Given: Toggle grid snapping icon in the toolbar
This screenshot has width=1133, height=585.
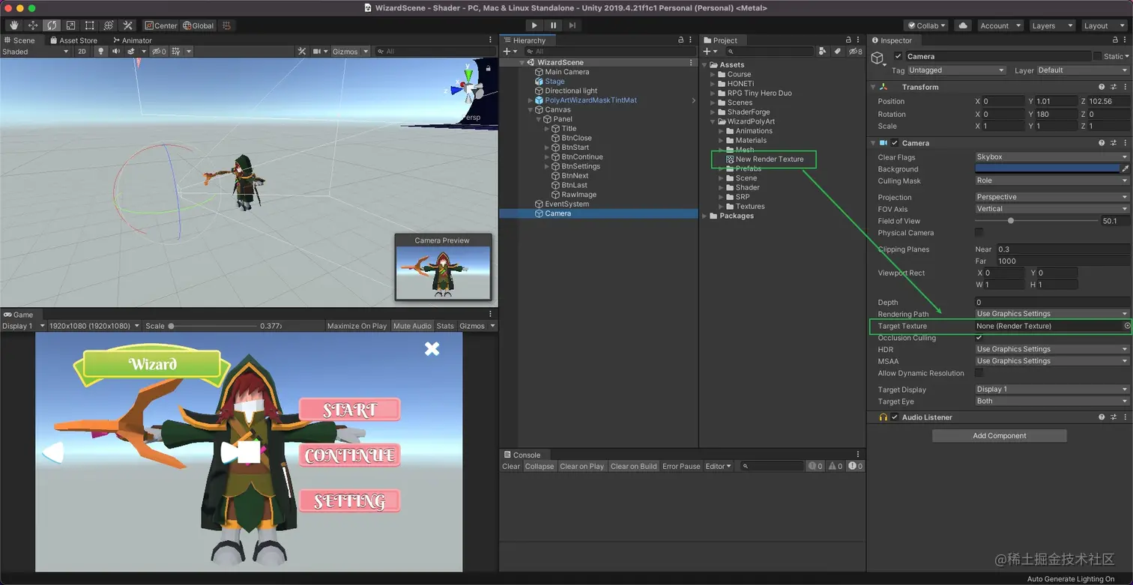Looking at the screenshot, I should pos(227,25).
